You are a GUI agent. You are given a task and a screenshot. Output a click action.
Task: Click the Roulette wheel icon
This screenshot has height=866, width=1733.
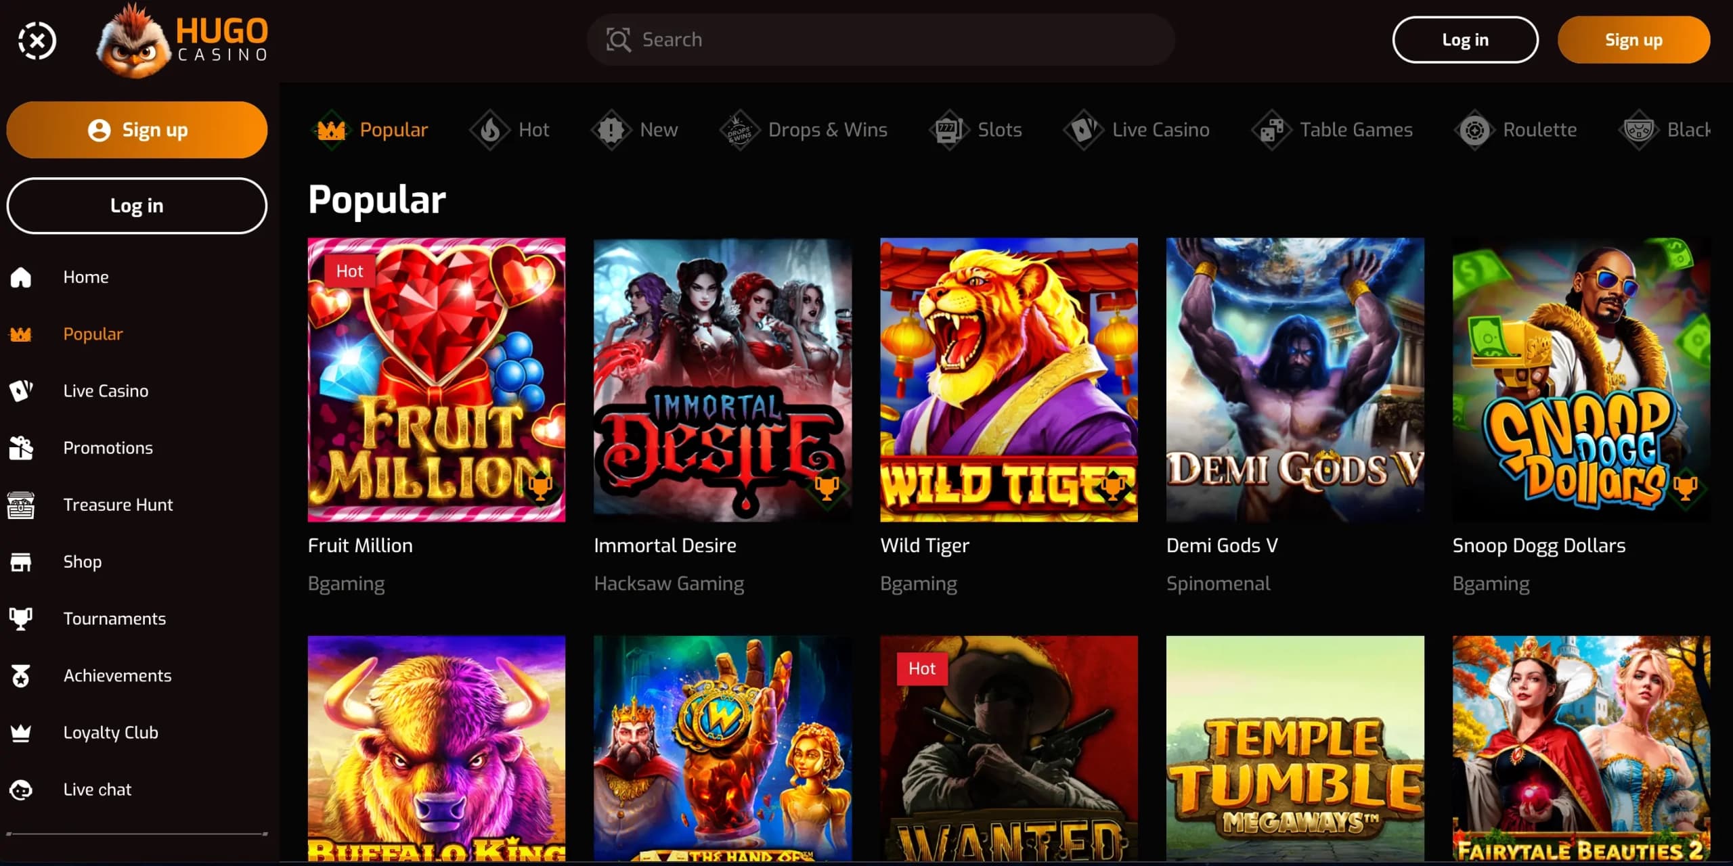click(1474, 129)
